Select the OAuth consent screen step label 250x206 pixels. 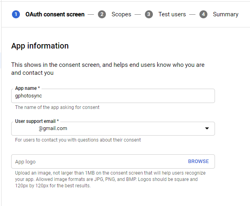pos(55,14)
